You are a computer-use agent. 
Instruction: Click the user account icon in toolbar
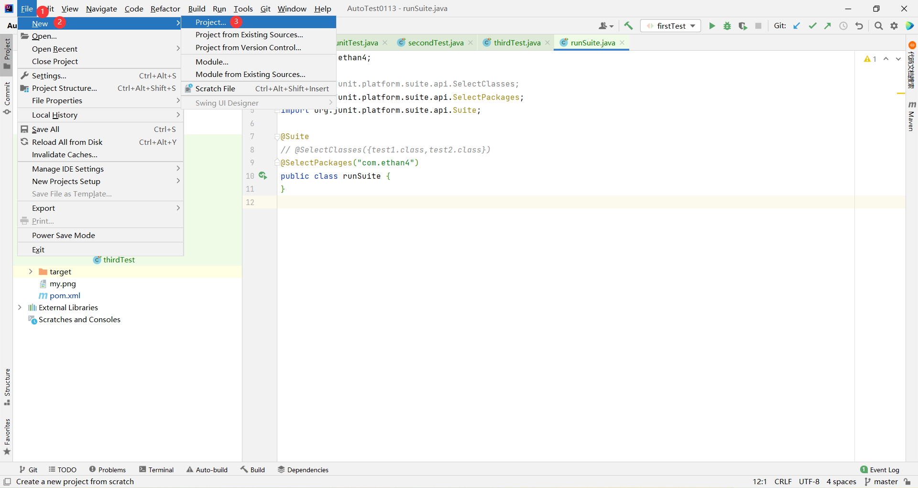click(x=606, y=26)
